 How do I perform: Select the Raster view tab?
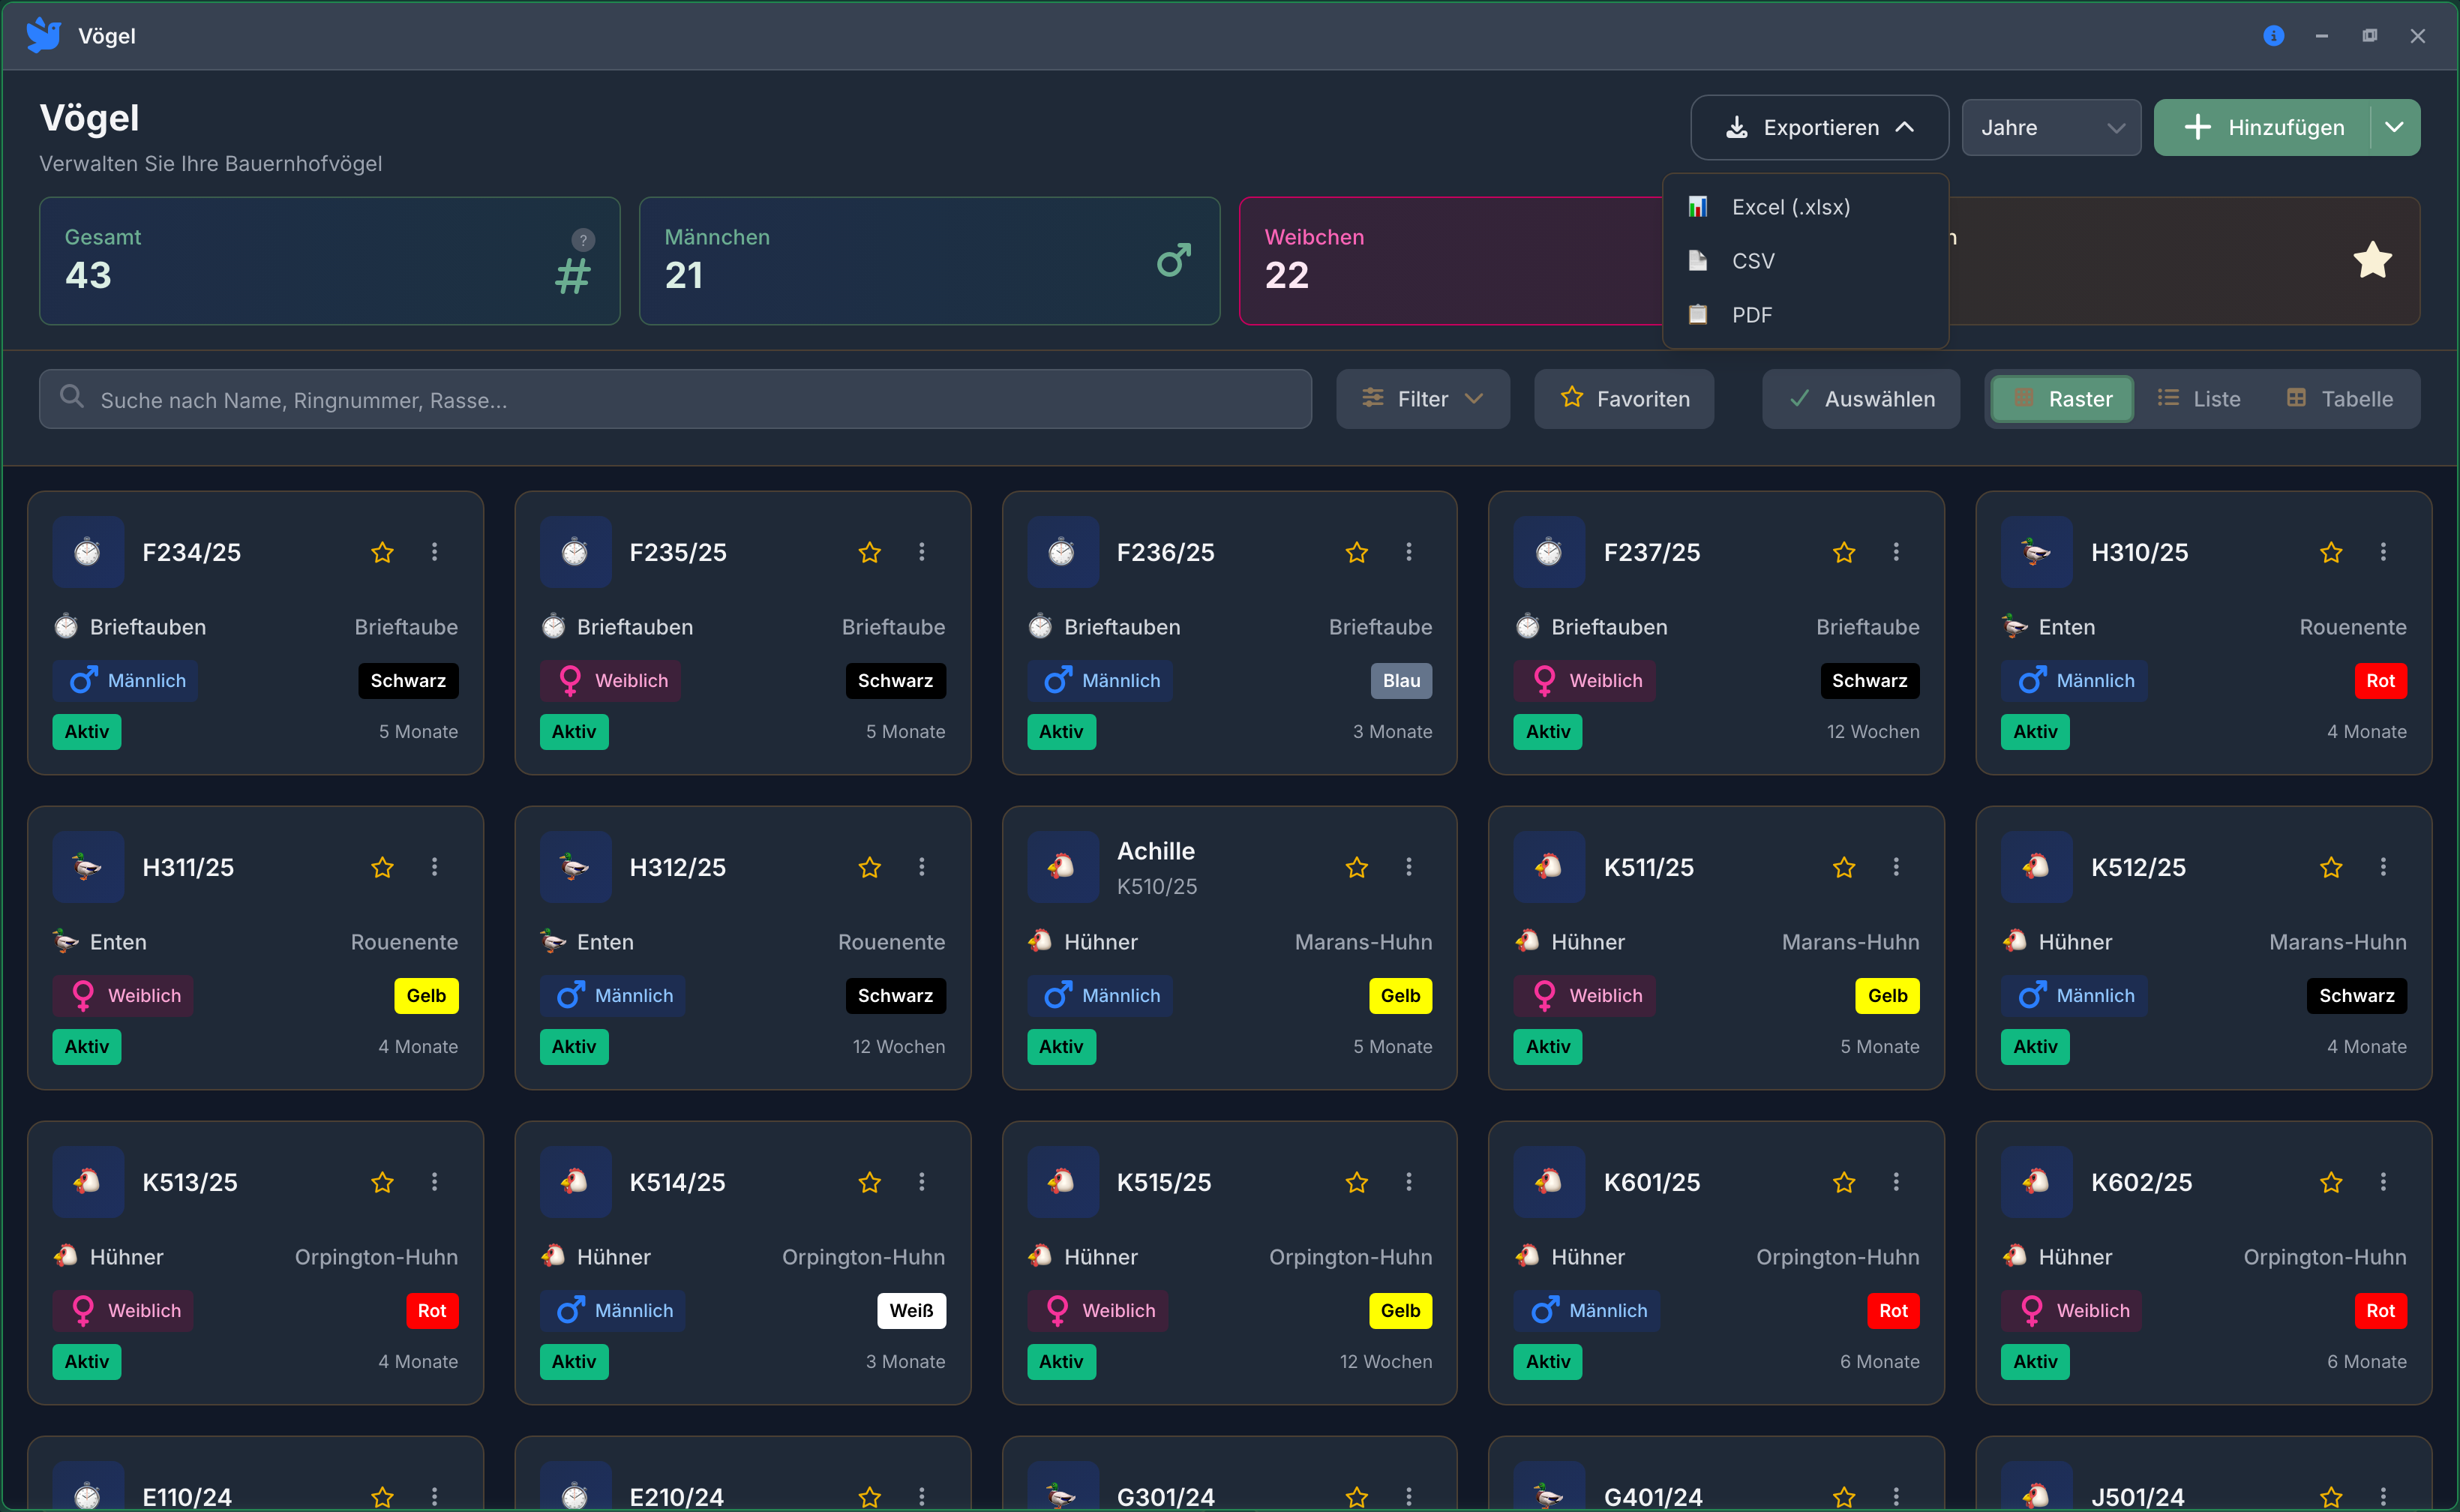coord(2062,399)
